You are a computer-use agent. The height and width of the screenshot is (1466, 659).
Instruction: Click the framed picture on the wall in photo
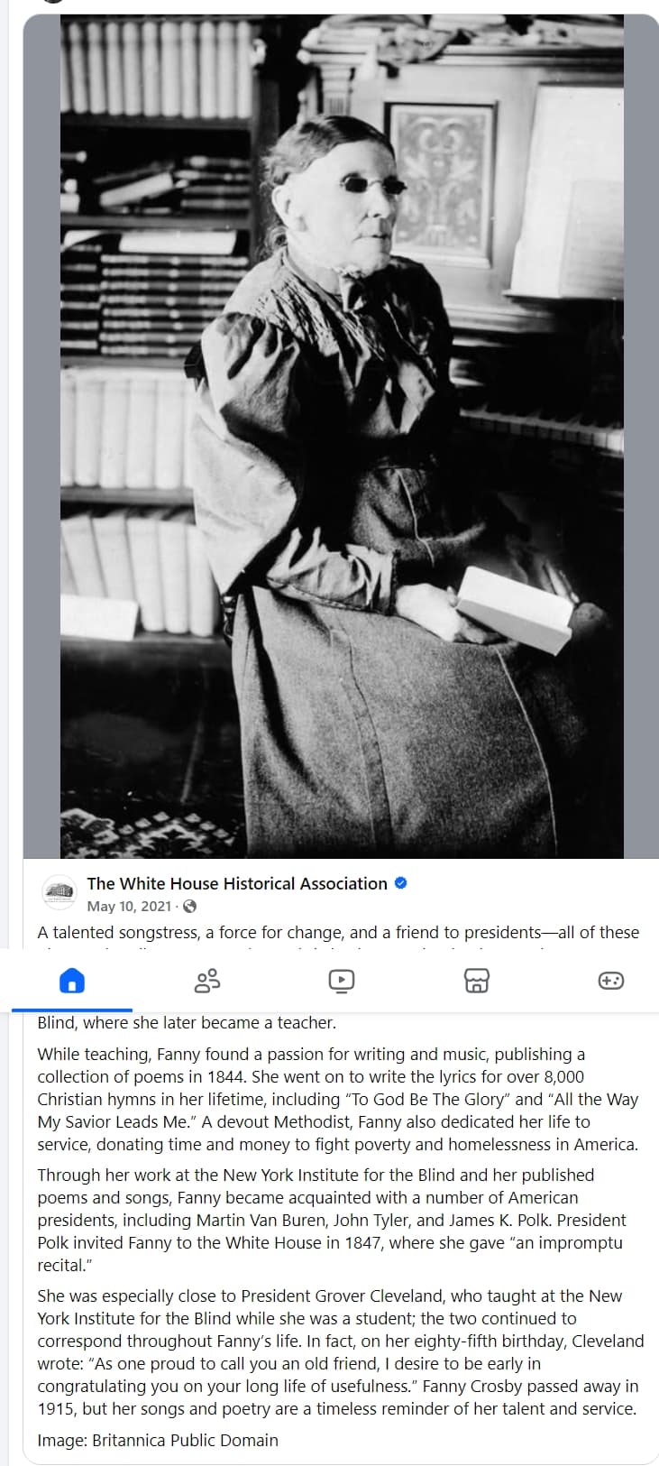[x=440, y=183]
